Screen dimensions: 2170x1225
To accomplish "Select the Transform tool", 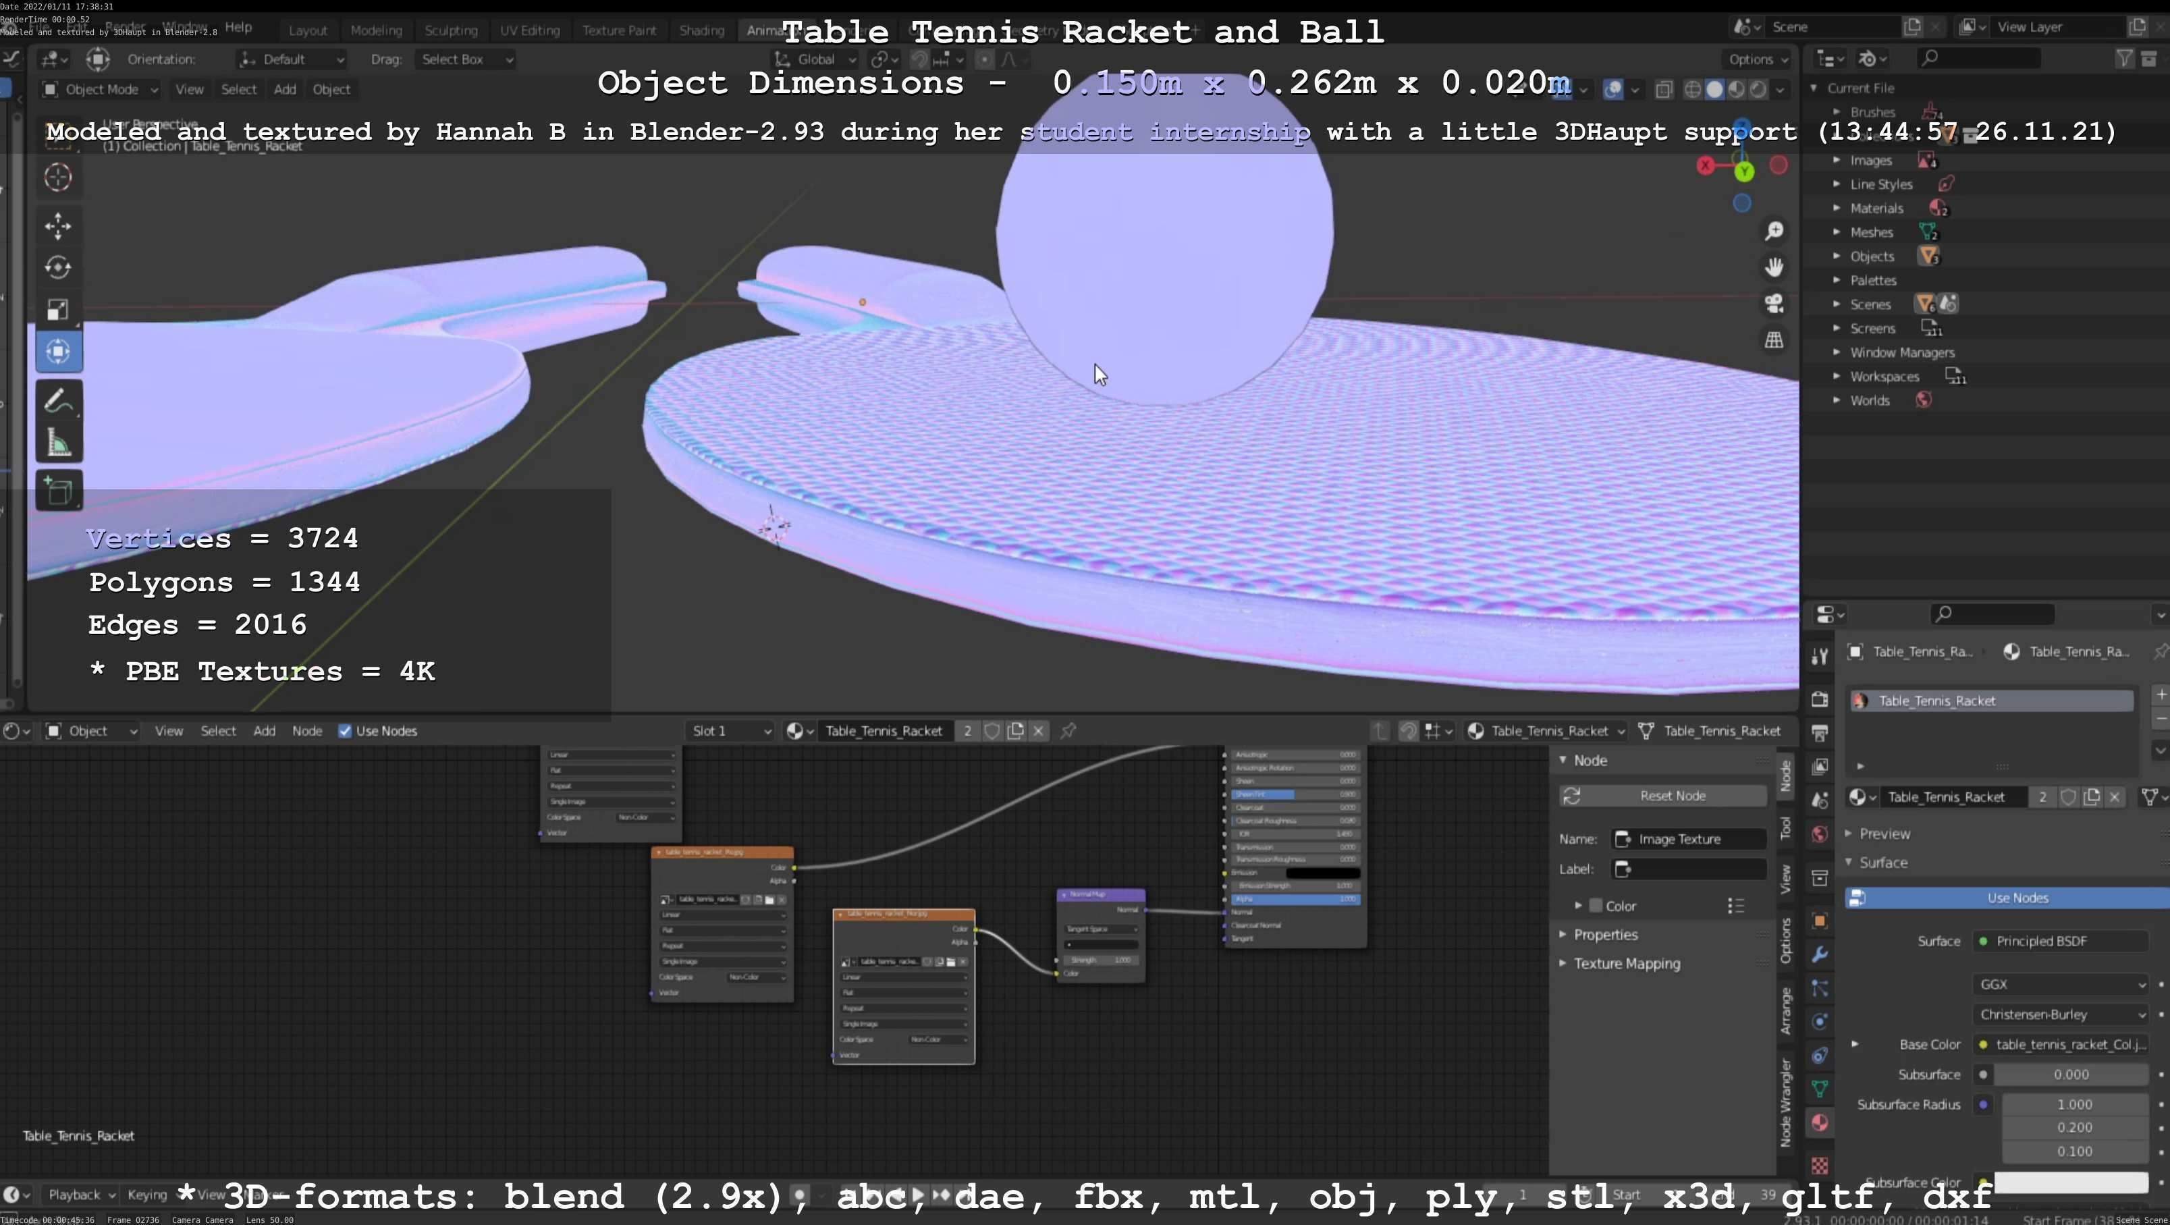I will point(58,352).
